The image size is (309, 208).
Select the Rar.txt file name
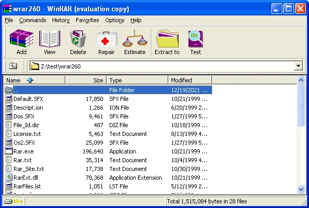23,160
